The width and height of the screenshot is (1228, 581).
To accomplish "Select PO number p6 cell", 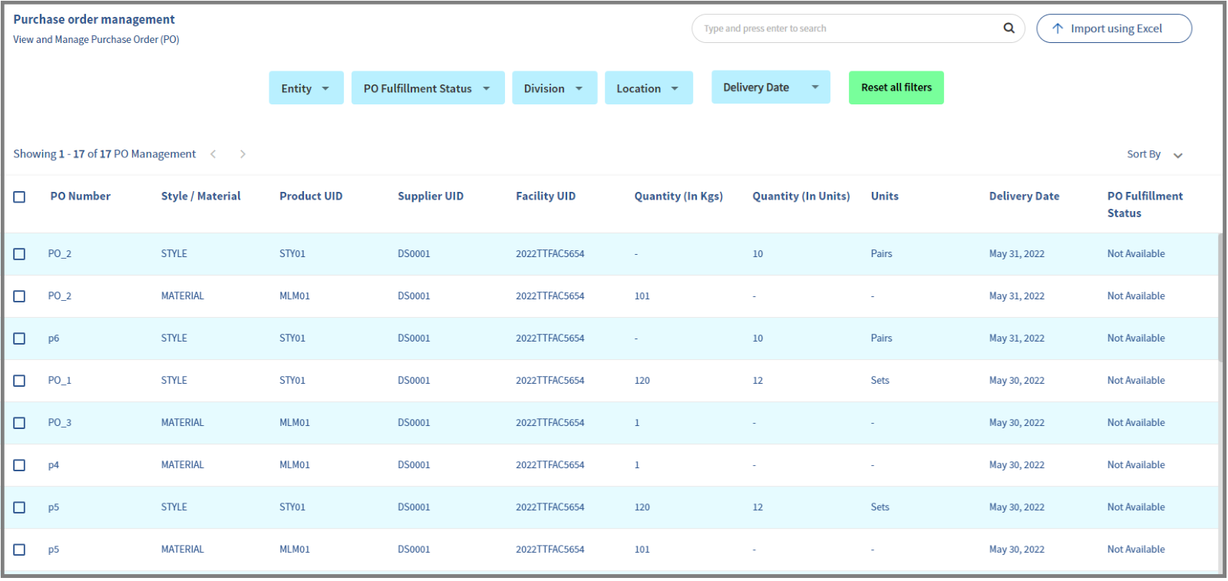I will coord(54,338).
